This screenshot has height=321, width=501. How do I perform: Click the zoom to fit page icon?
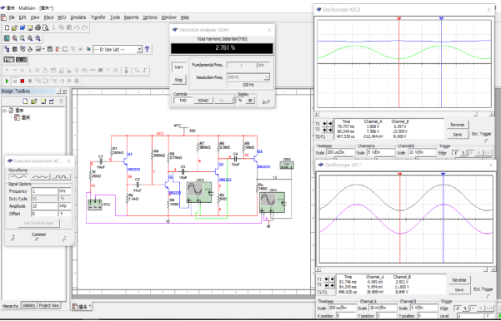pyautogui.click(x=38, y=38)
